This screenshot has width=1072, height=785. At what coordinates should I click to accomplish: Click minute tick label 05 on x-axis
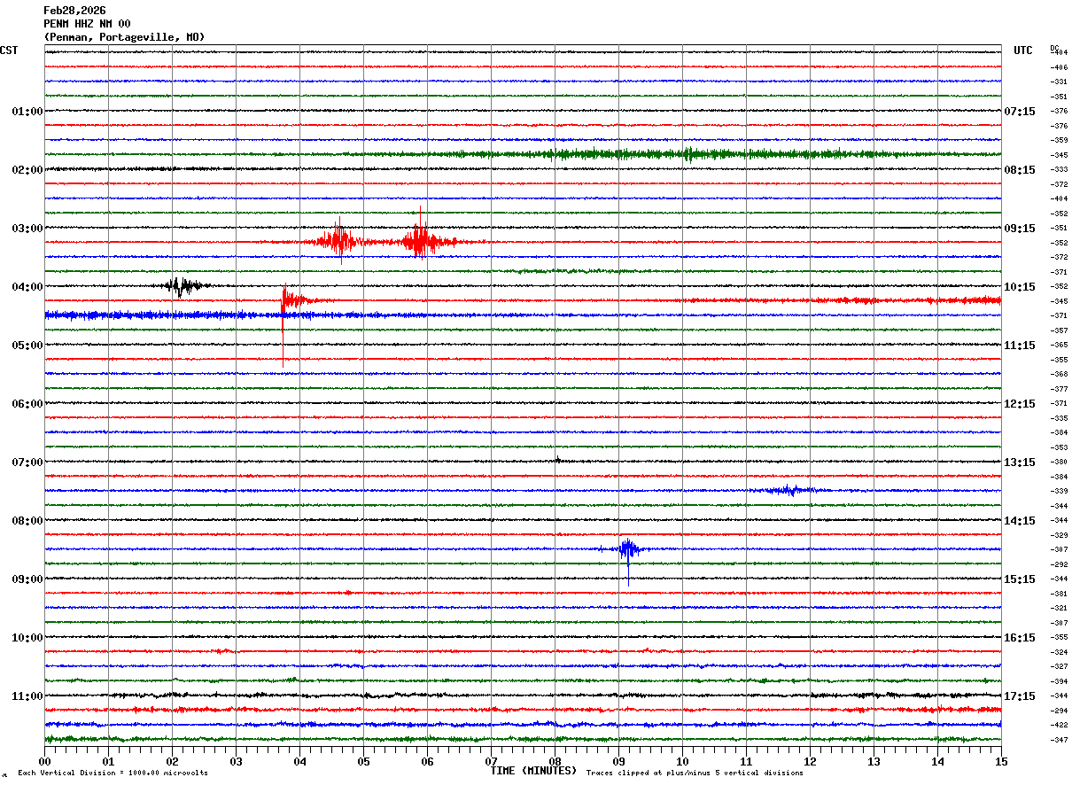(x=363, y=761)
